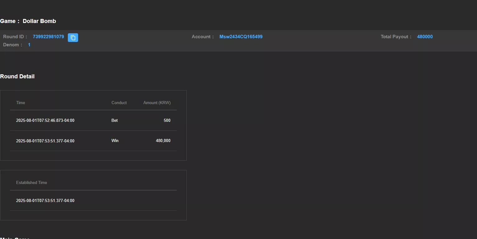The height and width of the screenshot is (239, 477).
Task: Click the Total Payout label
Action: click(396, 37)
